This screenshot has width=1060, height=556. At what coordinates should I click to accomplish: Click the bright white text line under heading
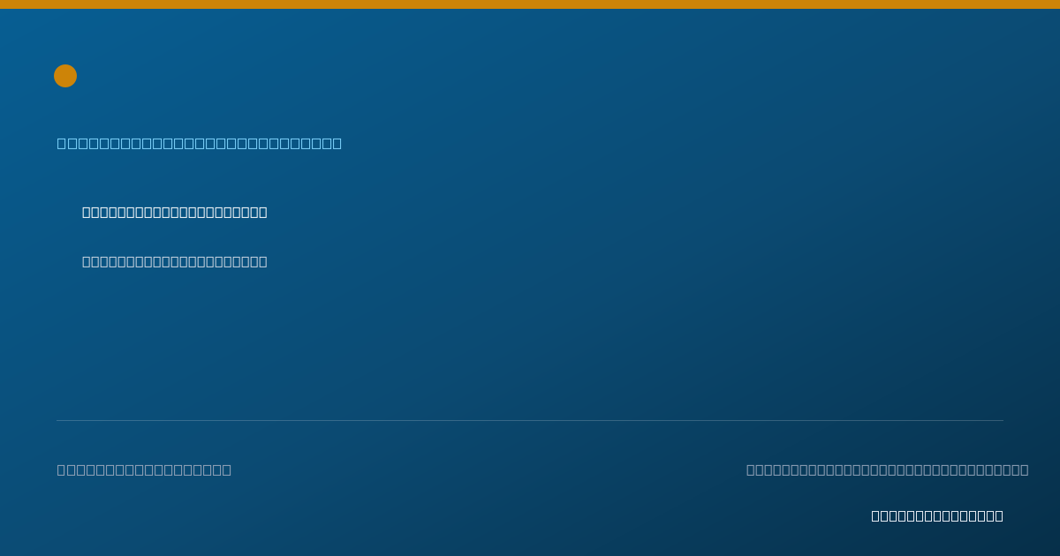click(x=175, y=212)
